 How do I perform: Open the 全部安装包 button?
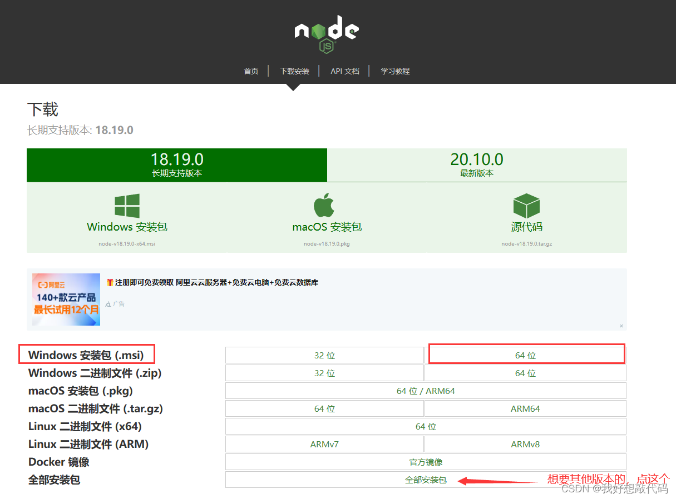tap(426, 480)
